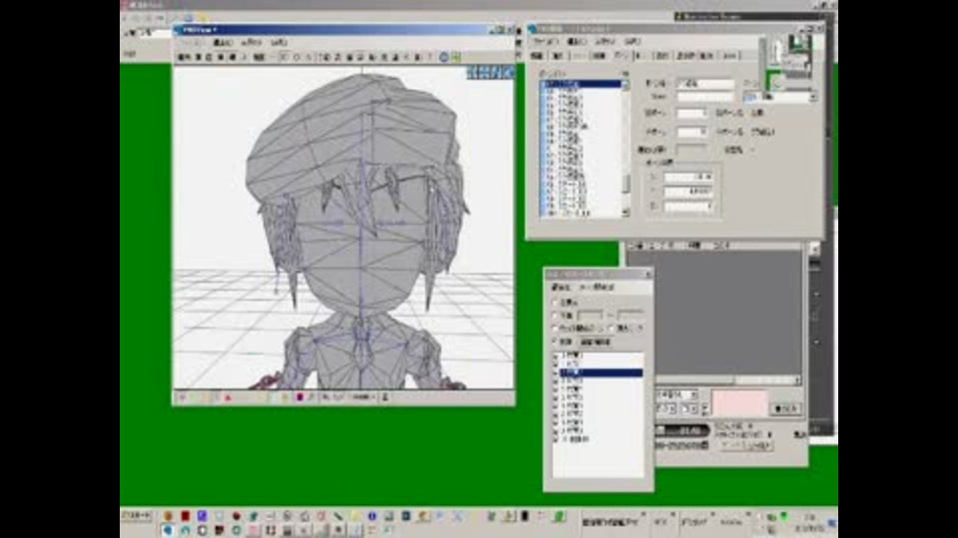Click the green icon in PMDView toolbar
Viewport: 958px width, 538px height.
click(456, 57)
